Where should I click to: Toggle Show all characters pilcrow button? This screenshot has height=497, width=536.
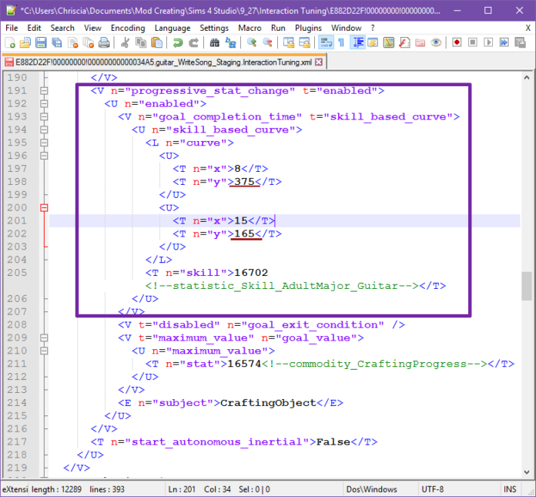click(x=341, y=43)
